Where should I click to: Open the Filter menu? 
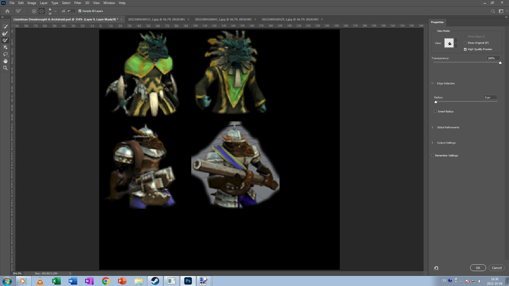pos(78,3)
